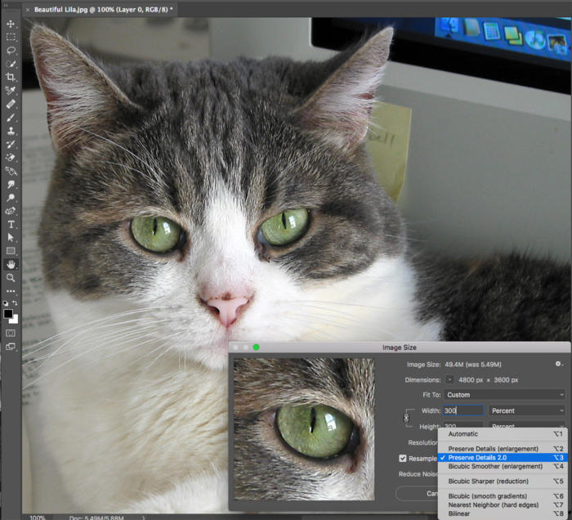
Task: Select the Path Selection arrow tool
Action: point(11,238)
